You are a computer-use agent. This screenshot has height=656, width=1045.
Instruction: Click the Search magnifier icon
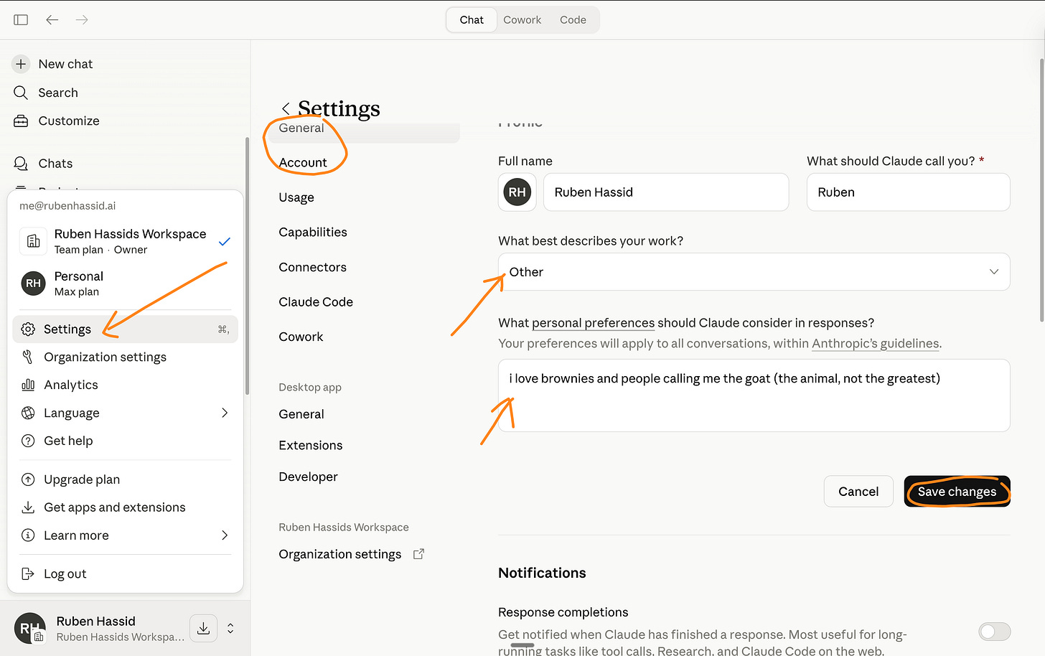[21, 93]
